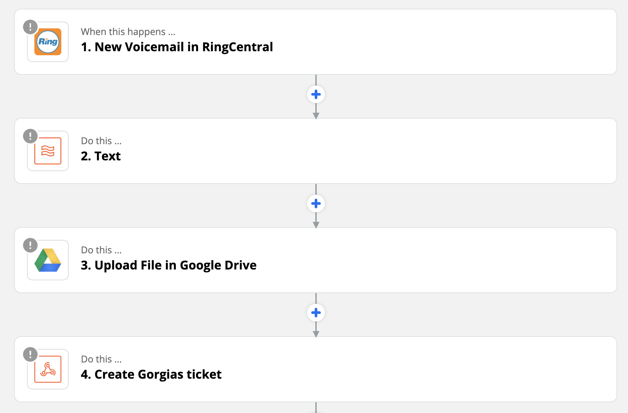Add a step after the Text action
628x413 pixels.
coord(316,203)
